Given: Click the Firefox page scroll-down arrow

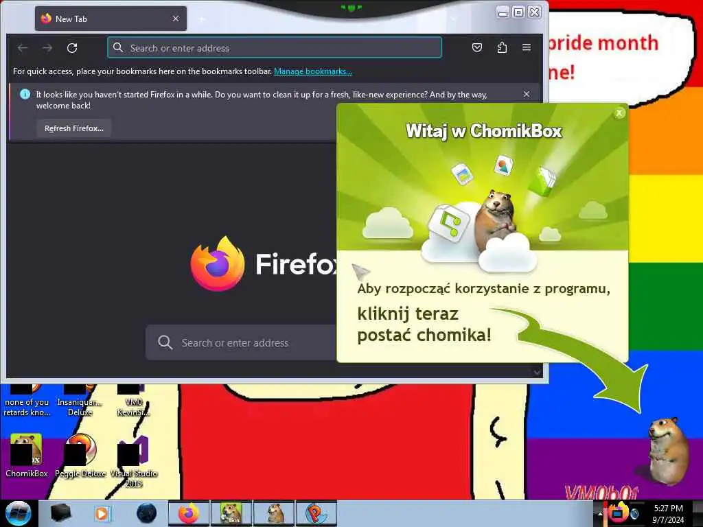Looking at the screenshot, I should pos(537,372).
